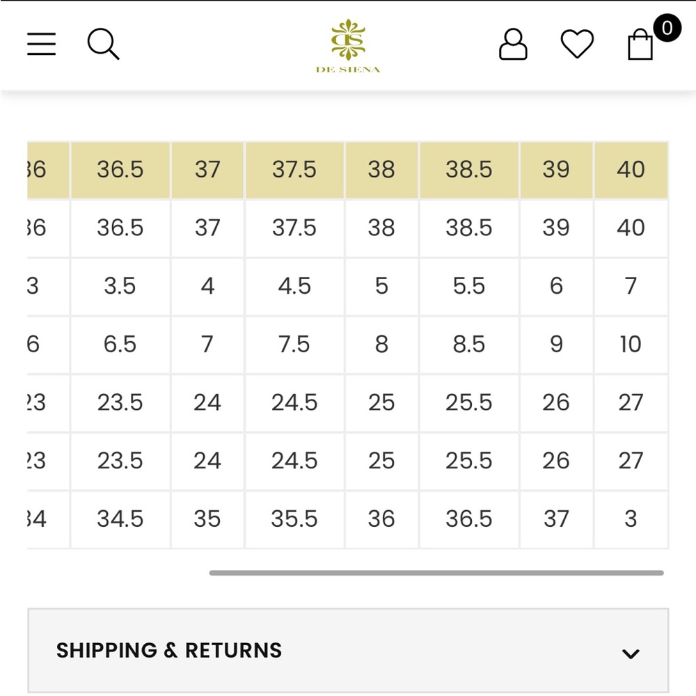This screenshot has height=696, width=696.
Task: Open the shopping bag cart
Action: point(640,44)
